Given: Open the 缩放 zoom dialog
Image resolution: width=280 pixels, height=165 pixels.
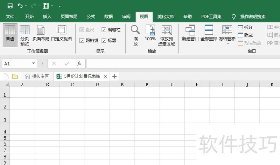Looking at the screenshot, I should tap(135, 35).
